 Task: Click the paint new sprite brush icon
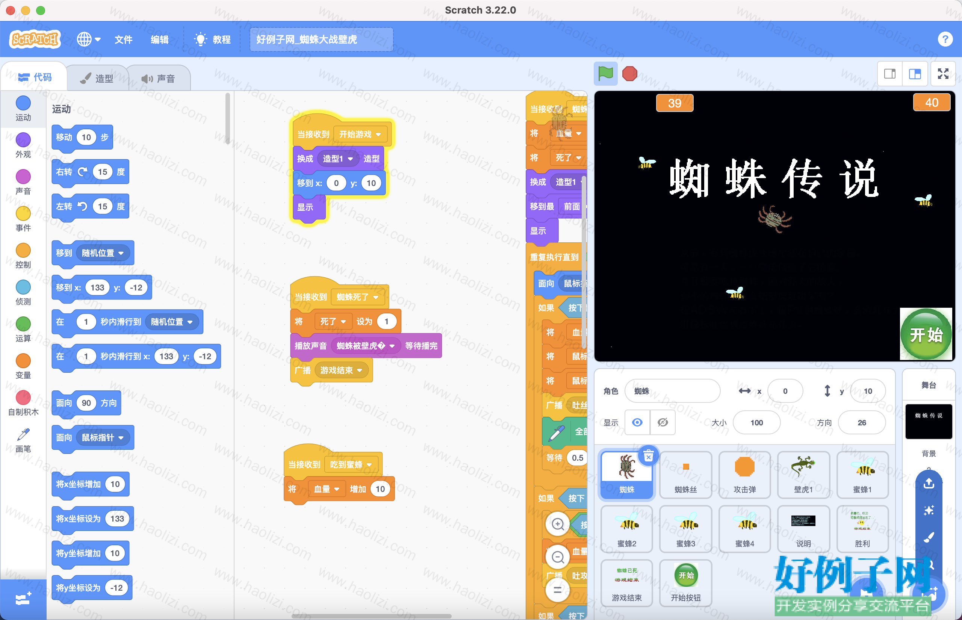[929, 537]
